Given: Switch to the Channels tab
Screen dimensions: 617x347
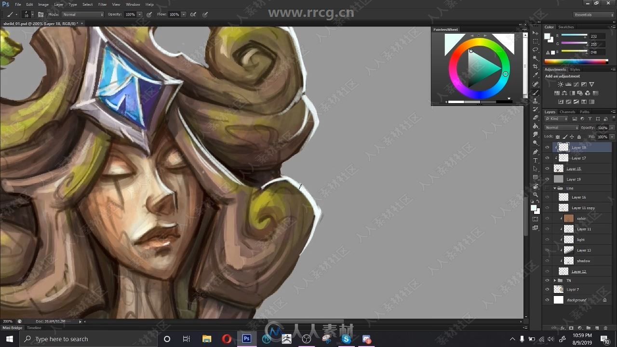Looking at the screenshot, I should pos(567,112).
